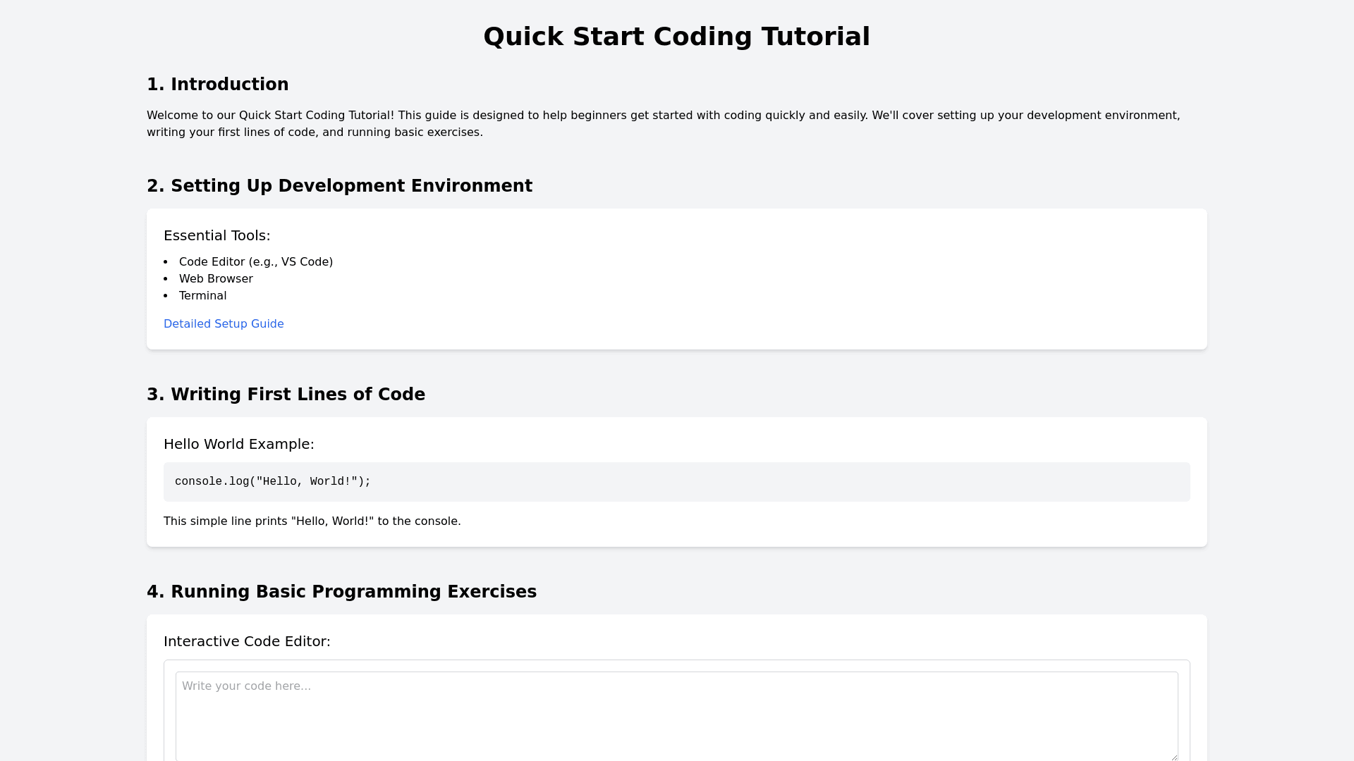Click the Writing First Lines of Code heading

click(x=286, y=395)
